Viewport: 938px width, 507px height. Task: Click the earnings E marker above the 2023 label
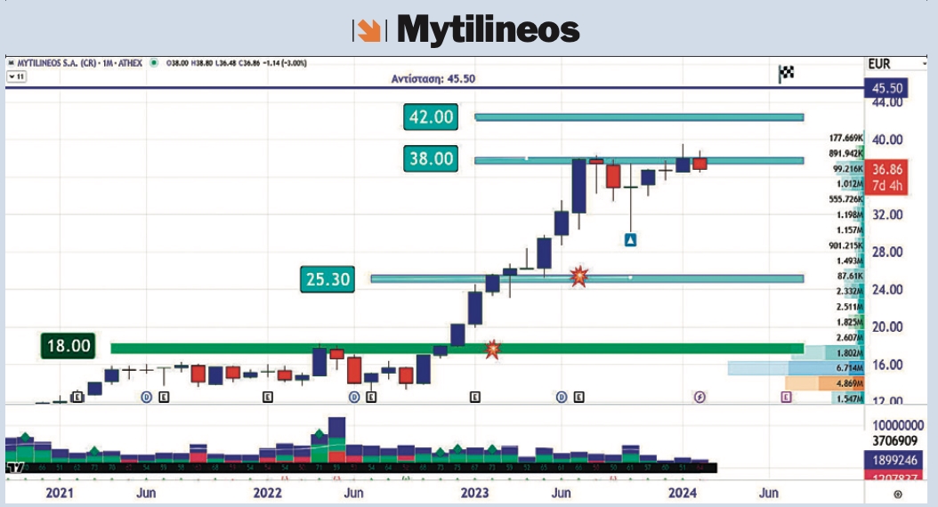point(475,397)
